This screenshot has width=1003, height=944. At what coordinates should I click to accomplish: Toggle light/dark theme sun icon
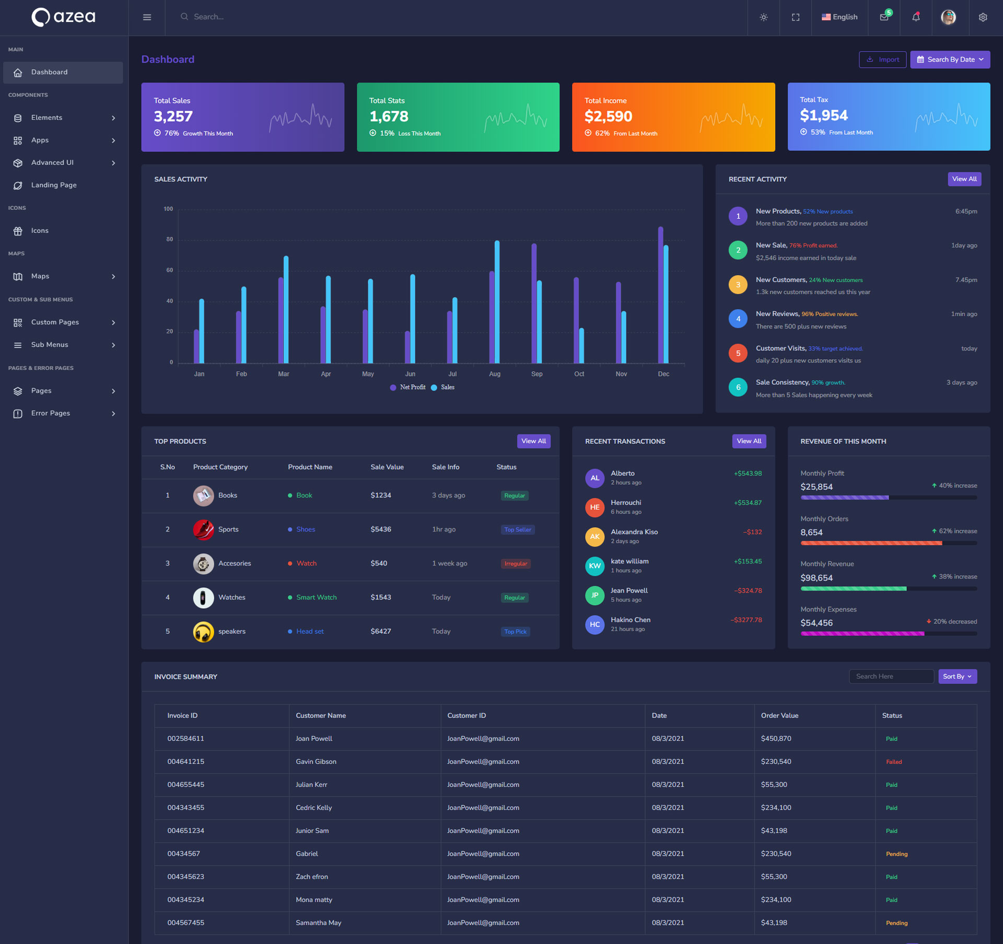tap(763, 17)
